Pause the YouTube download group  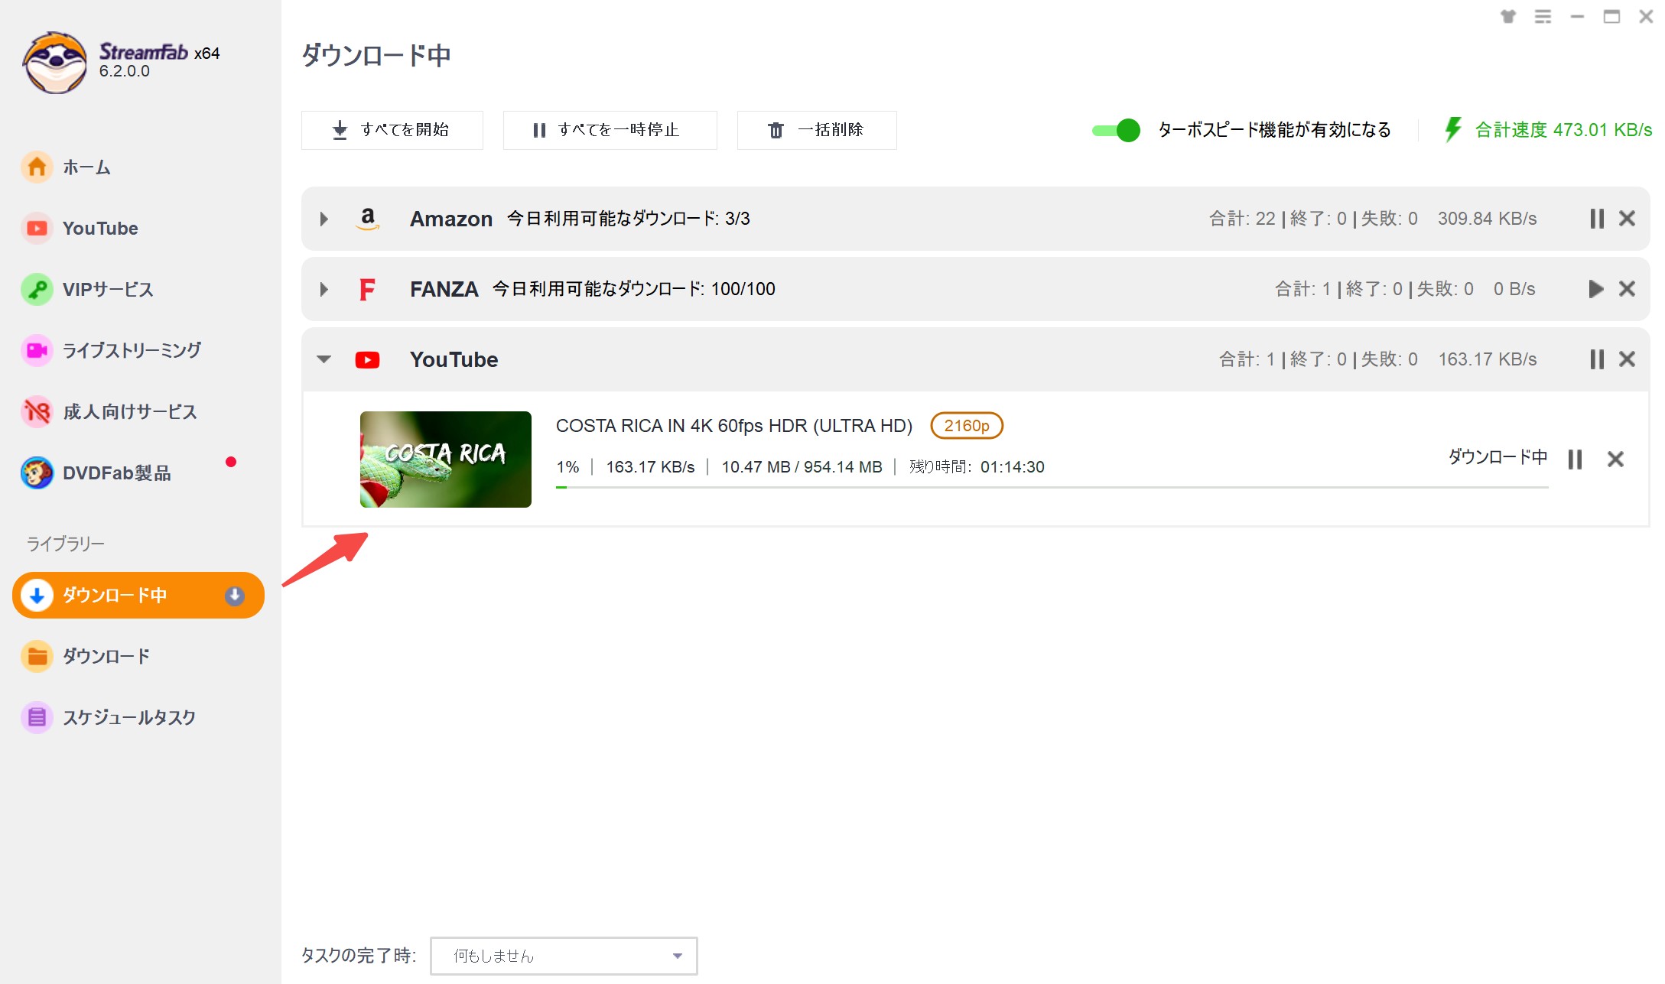pyautogui.click(x=1596, y=359)
